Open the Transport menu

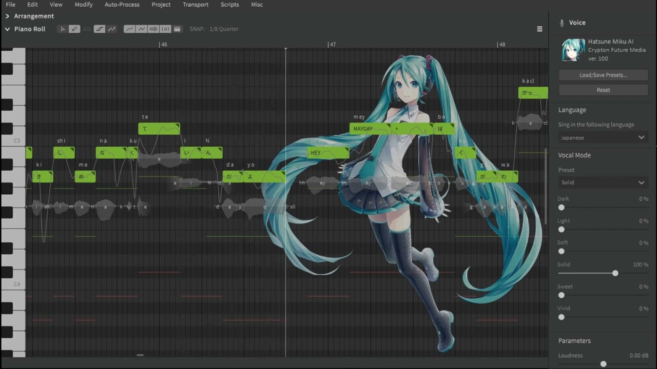[x=196, y=5]
